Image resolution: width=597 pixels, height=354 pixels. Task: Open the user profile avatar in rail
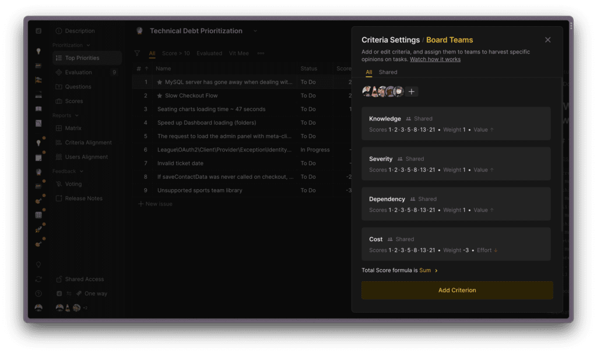(38, 308)
